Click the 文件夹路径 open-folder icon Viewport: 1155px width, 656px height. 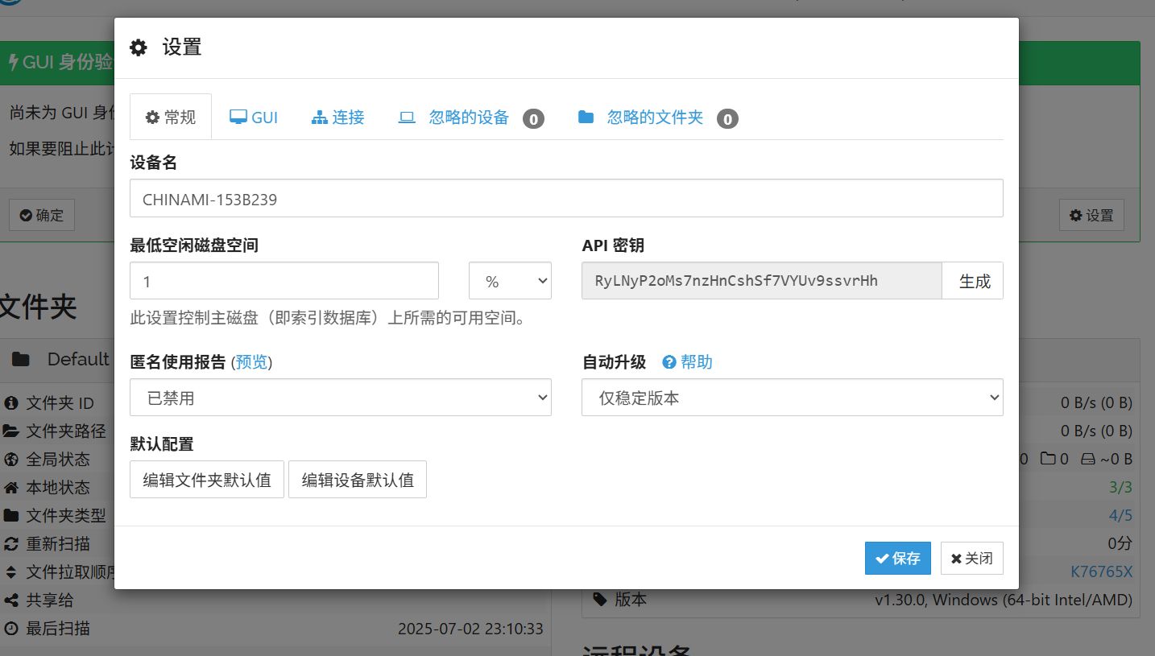click(11, 431)
